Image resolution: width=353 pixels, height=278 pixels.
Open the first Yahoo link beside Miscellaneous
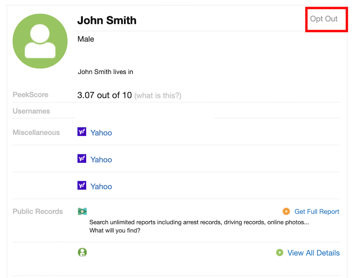click(x=101, y=133)
